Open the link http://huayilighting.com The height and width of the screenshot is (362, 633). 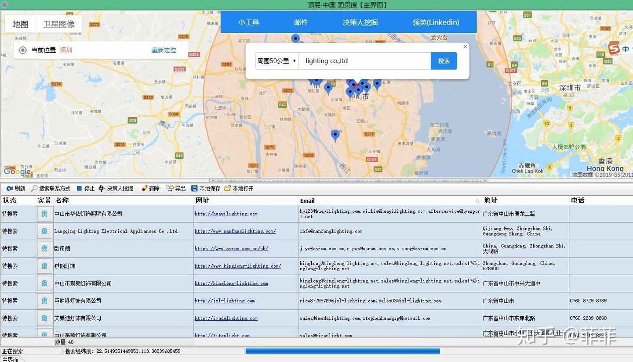pyautogui.click(x=226, y=214)
